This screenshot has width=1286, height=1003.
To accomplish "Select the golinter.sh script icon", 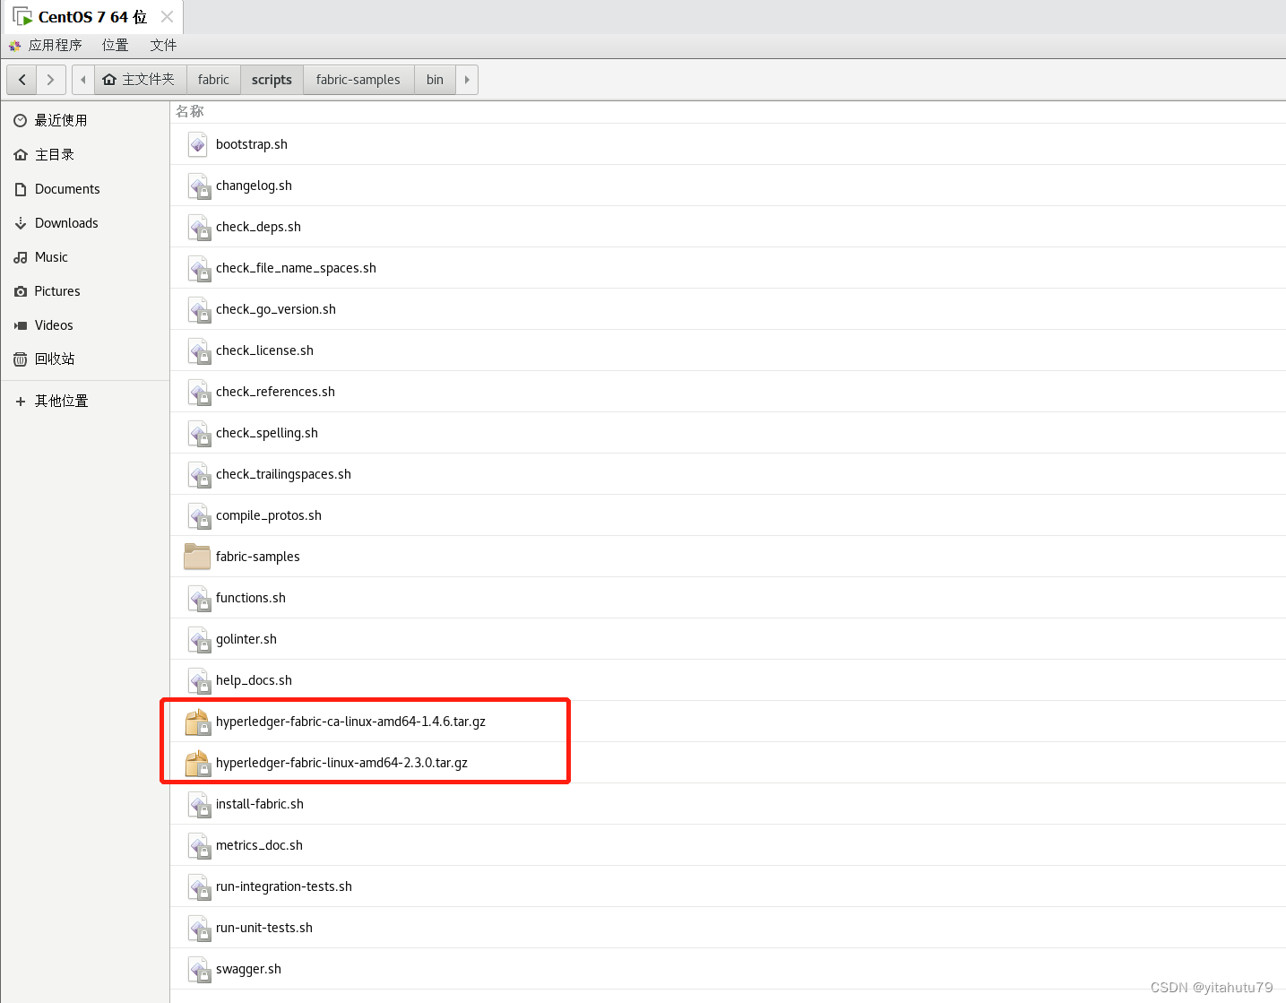I will (198, 639).
